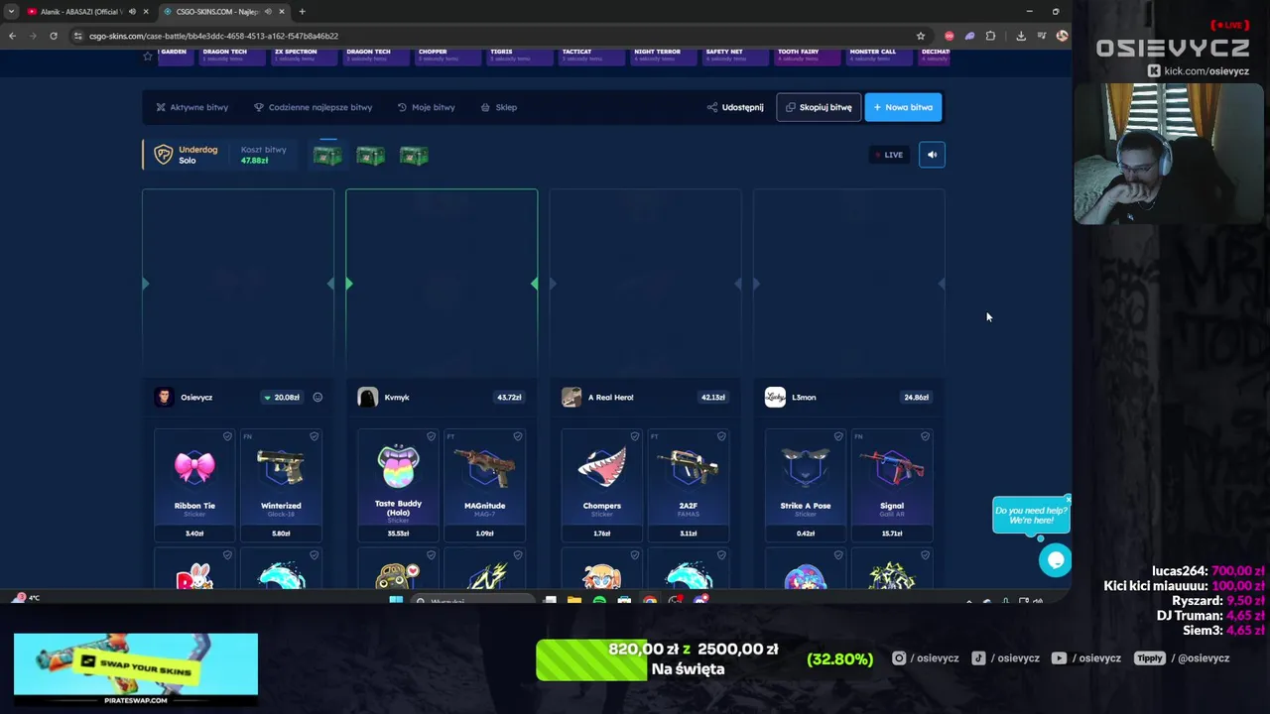Open the Signal Galil AR item
This screenshot has height=714, width=1270.
point(891,485)
